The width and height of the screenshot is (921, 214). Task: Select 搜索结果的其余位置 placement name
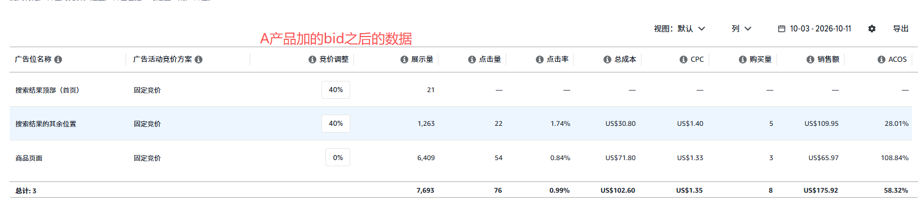tap(46, 124)
